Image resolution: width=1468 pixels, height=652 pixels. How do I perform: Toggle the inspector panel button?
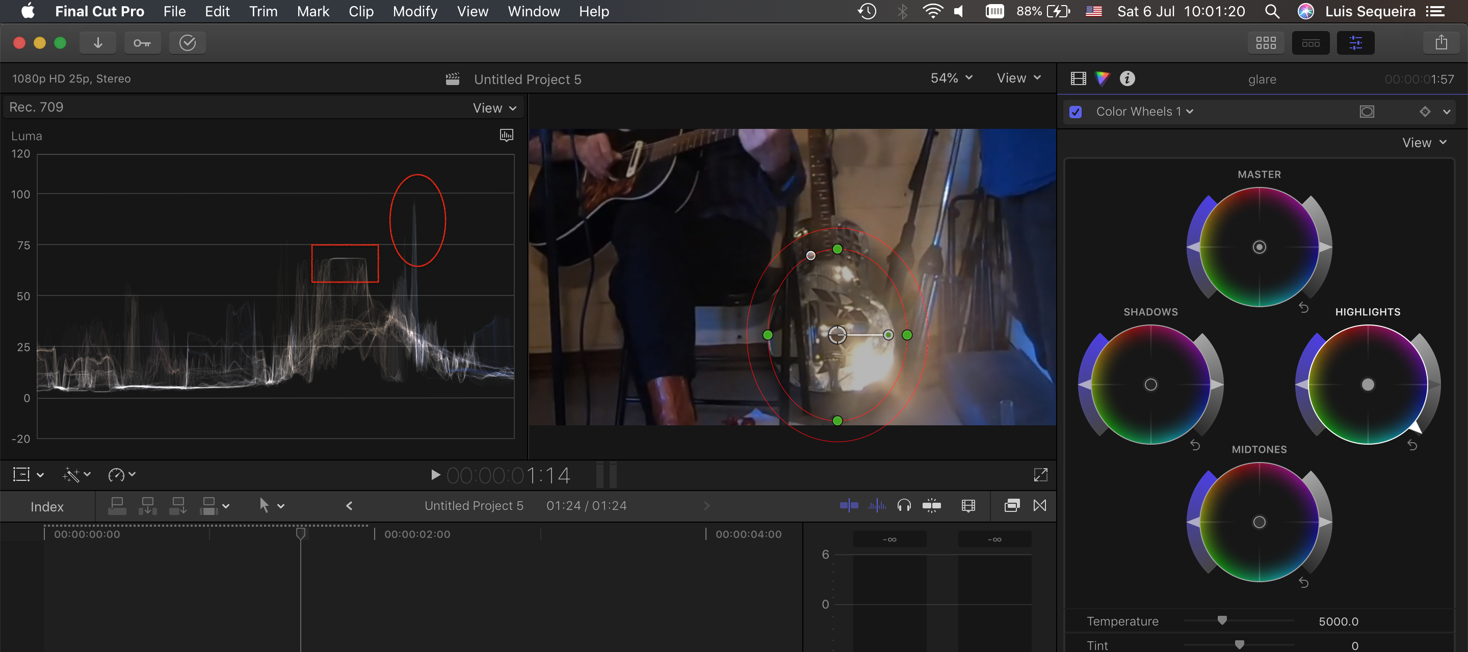click(1355, 43)
